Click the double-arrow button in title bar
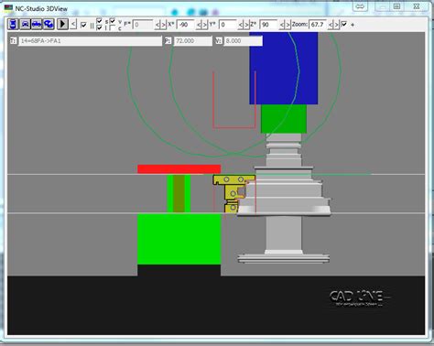This screenshot has width=434, height=346. pos(360,6)
